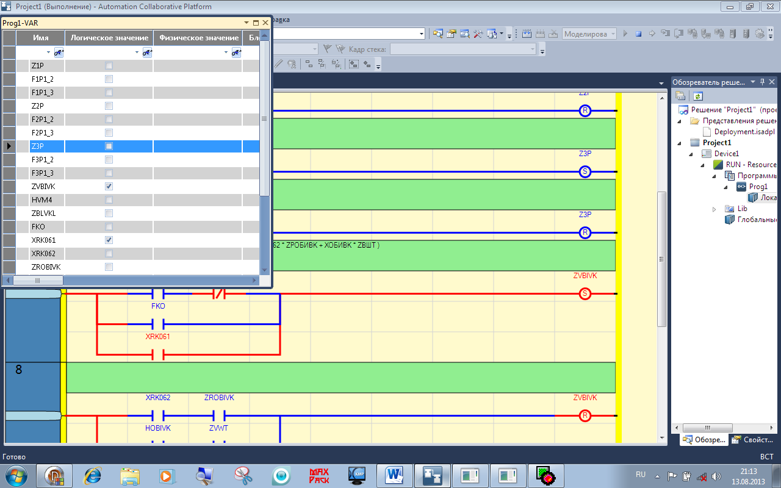Viewport: 781px width, 488px height.
Task: Click the Z3P reset coil (R)
Action: point(585,232)
